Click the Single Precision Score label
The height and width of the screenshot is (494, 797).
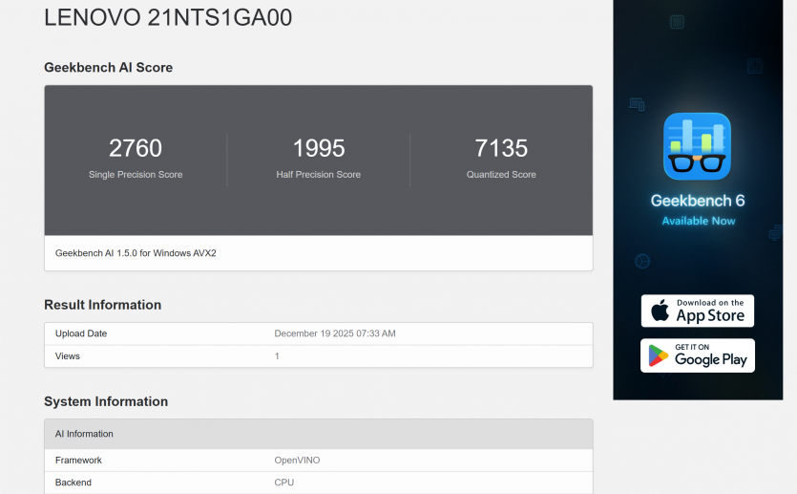point(136,175)
